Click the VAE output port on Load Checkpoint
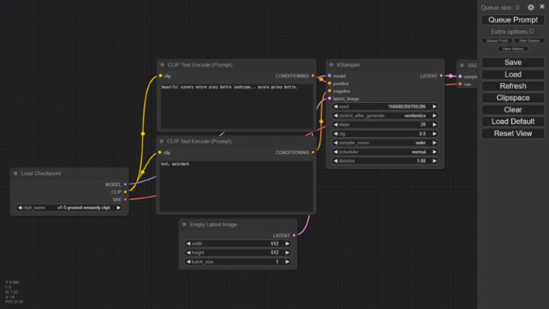549x309 pixels. pyautogui.click(x=125, y=200)
